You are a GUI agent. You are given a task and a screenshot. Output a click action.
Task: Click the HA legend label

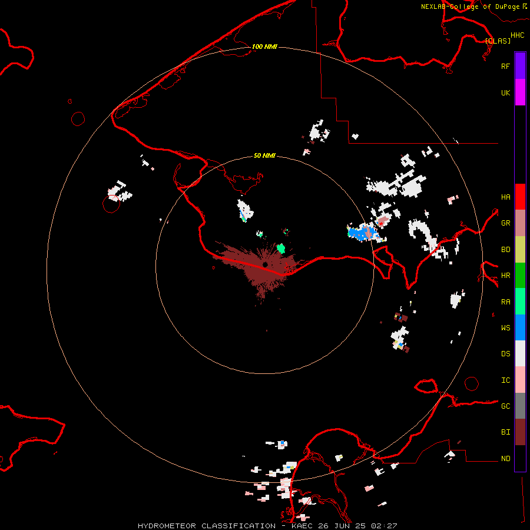(505, 197)
